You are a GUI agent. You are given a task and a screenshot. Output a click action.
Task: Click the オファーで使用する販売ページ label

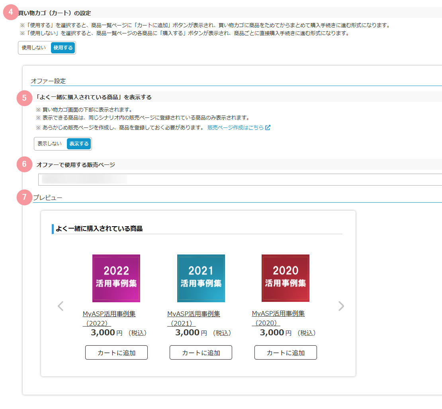click(76, 165)
